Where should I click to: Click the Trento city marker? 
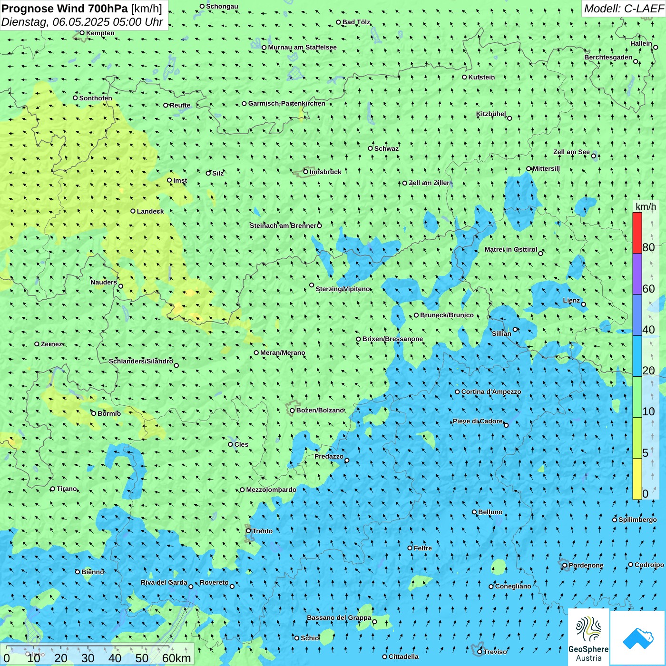[x=248, y=531]
